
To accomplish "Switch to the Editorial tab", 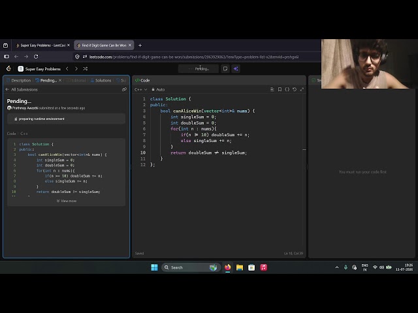I will coord(76,80).
